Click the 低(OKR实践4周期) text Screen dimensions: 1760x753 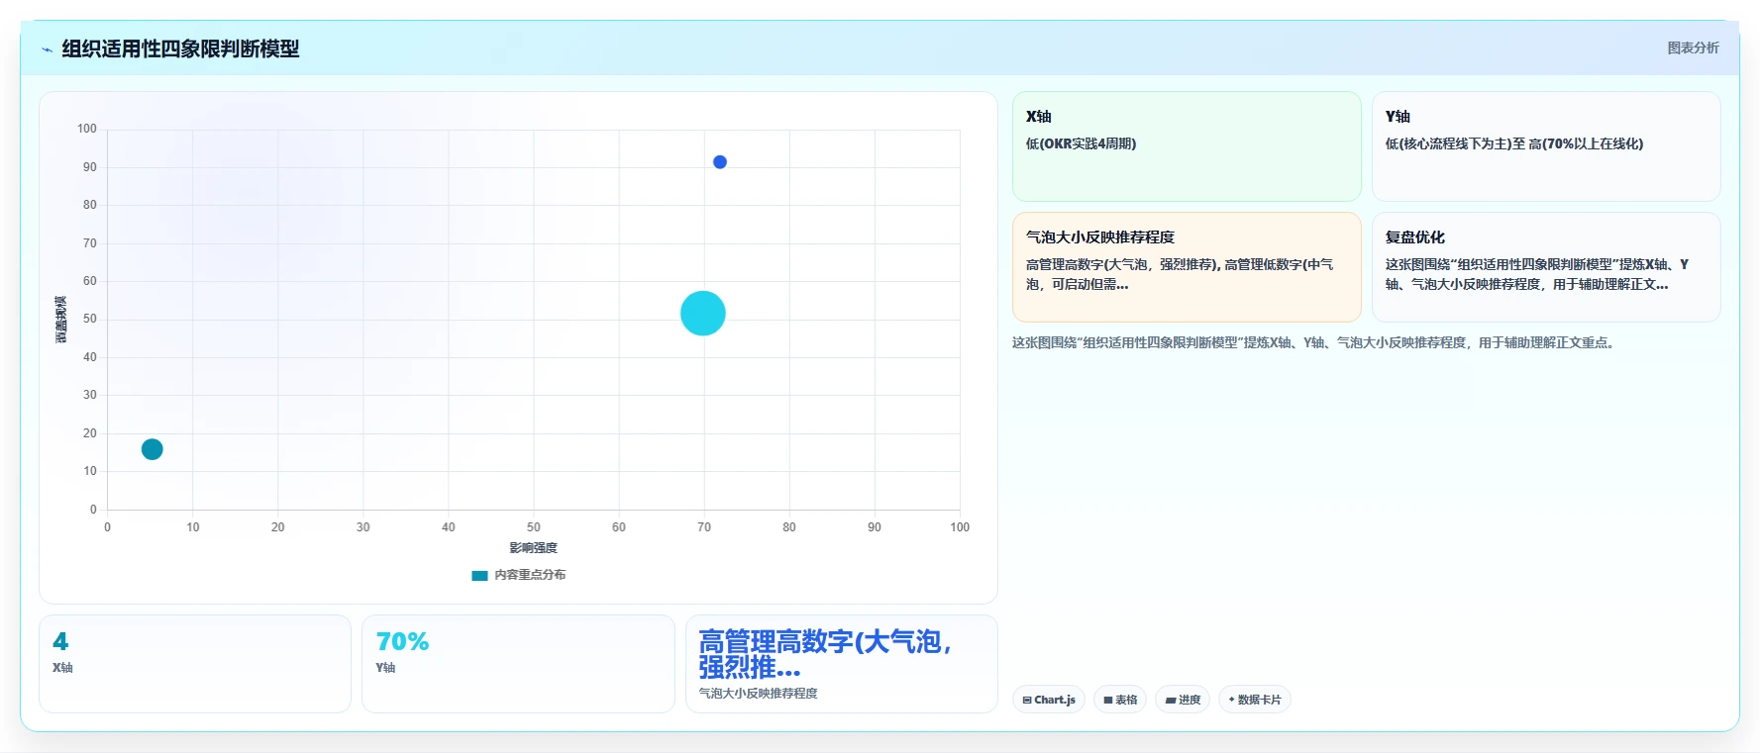tap(1081, 143)
